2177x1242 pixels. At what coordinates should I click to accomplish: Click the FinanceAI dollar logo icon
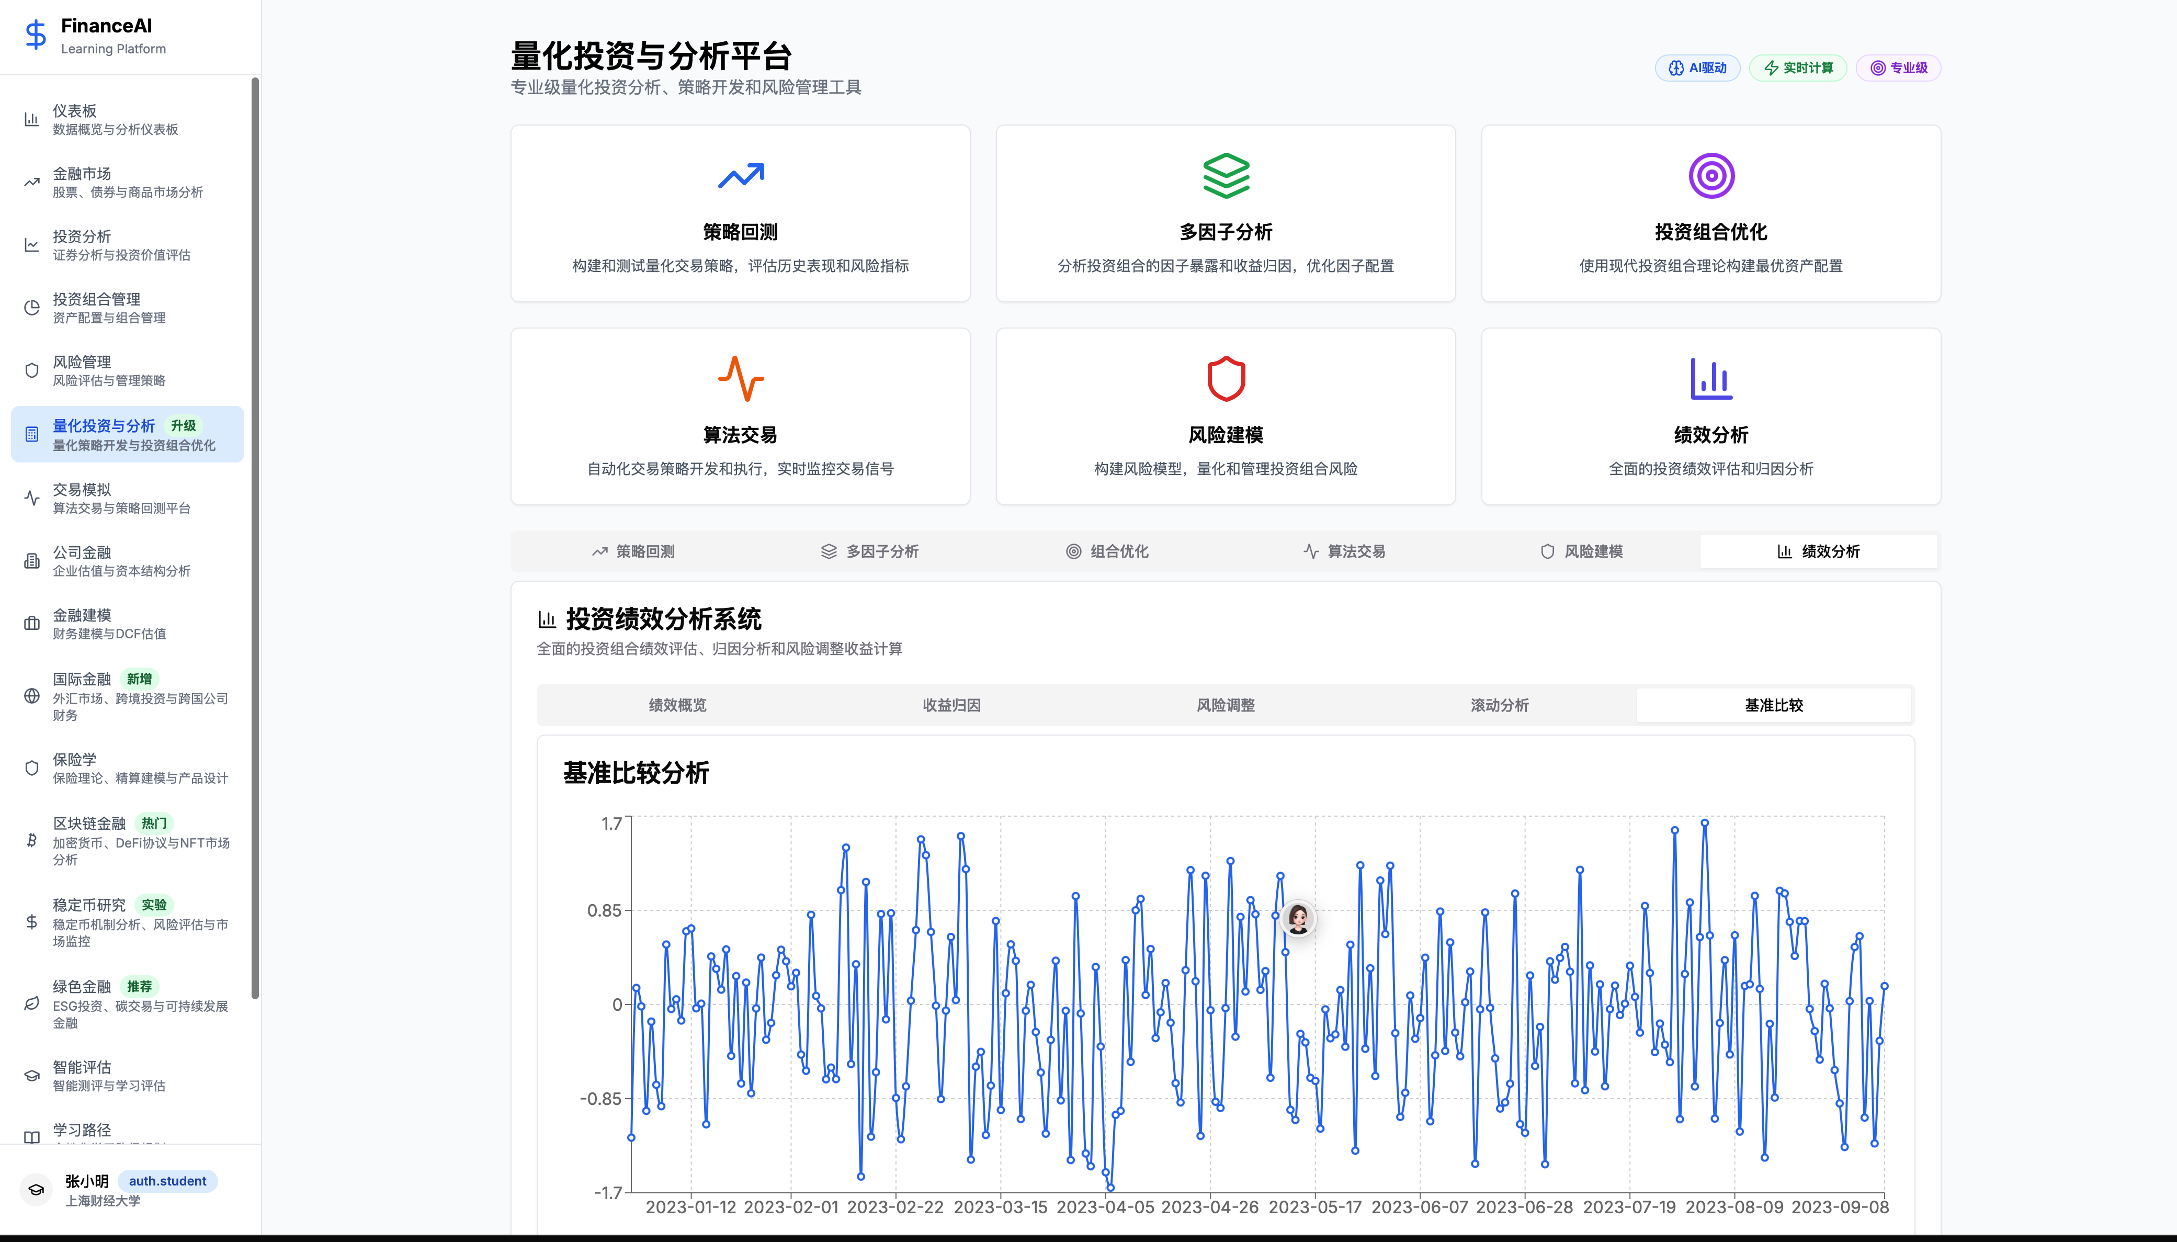tap(35, 35)
